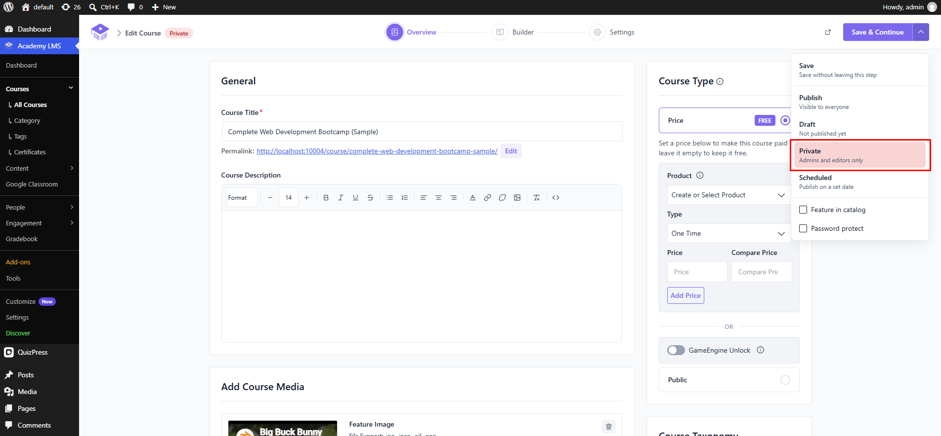Toggle underline in description editor

click(x=355, y=198)
